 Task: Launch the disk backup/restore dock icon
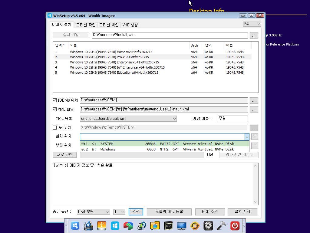tap(142, 226)
